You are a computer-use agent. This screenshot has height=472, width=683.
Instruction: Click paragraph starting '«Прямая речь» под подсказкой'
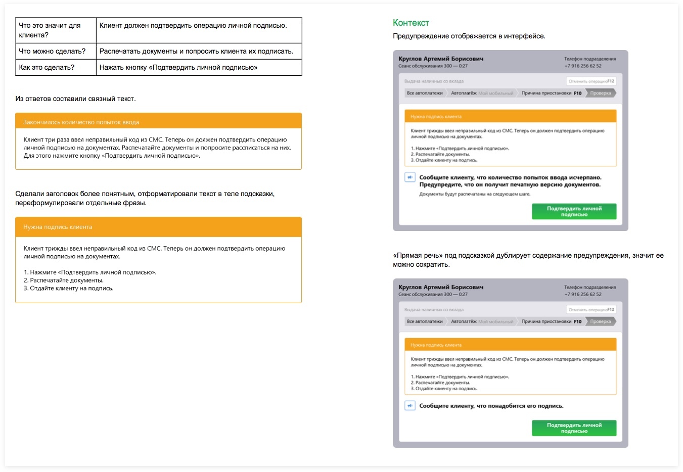pyautogui.click(x=528, y=260)
